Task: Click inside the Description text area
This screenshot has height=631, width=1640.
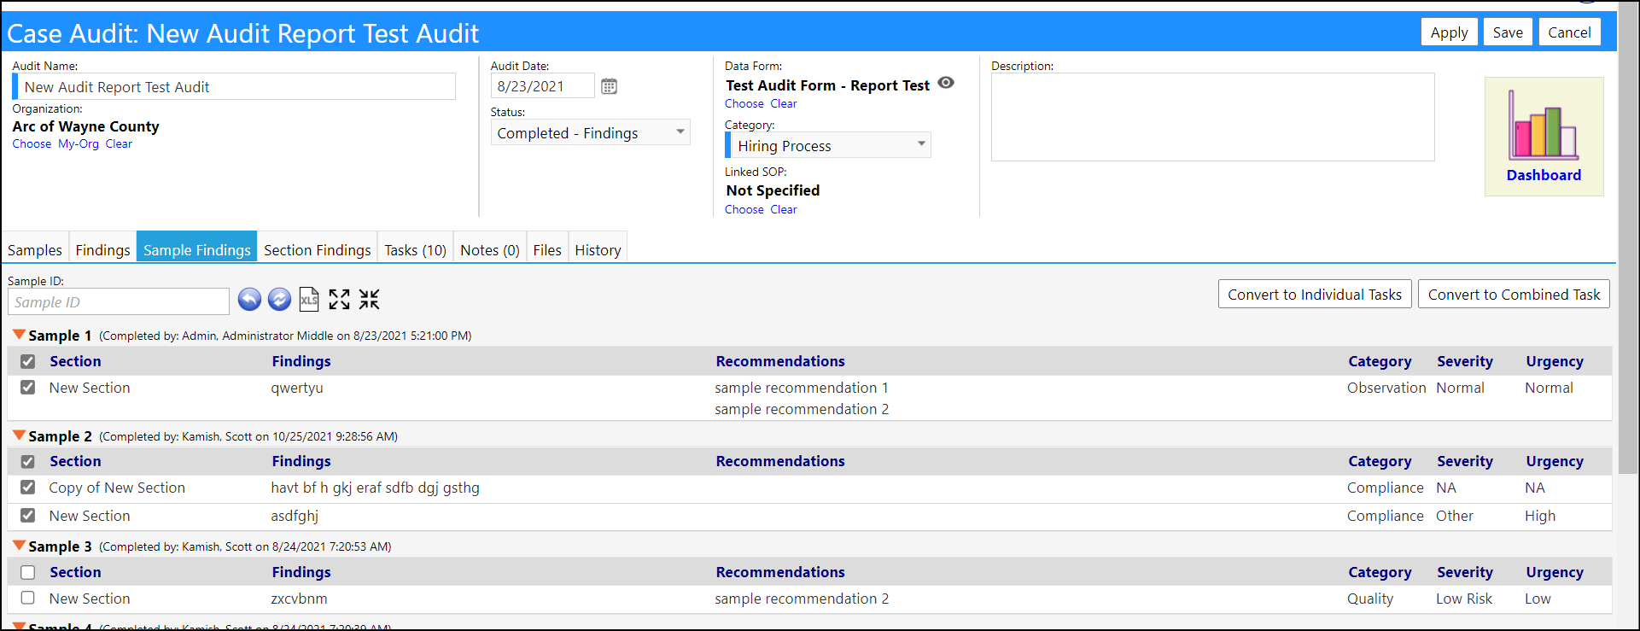Action: [1212, 117]
